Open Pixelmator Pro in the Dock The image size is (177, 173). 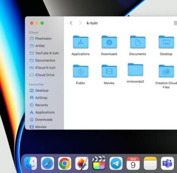(x=82, y=164)
